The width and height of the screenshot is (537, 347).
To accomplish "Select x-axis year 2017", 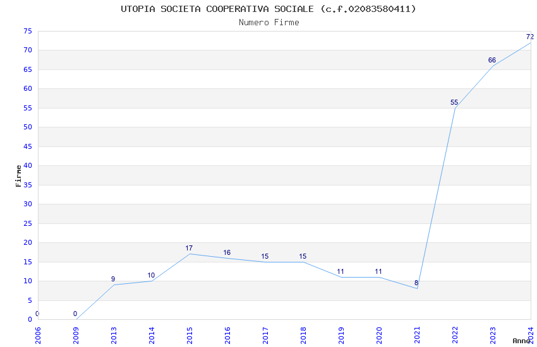I will pos(265,336).
